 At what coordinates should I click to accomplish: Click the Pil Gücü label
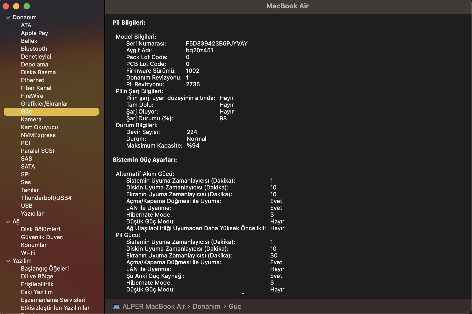[x=128, y=235]
